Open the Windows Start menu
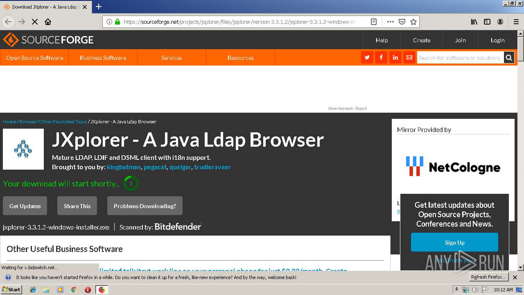 pos(11,290)
